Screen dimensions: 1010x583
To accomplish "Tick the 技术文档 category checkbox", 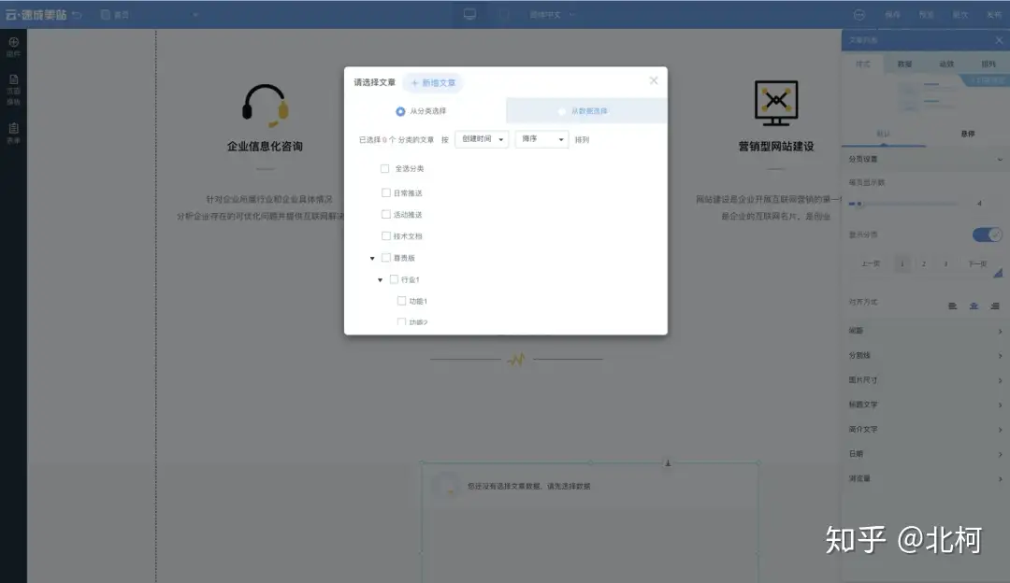I will coord(385,236).
